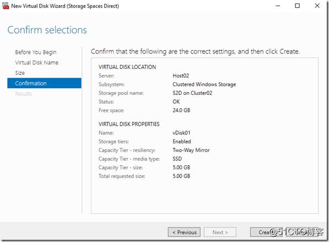
Task: Maximize the wizard window
Action: pyautogui.click(x=298, y=6)
